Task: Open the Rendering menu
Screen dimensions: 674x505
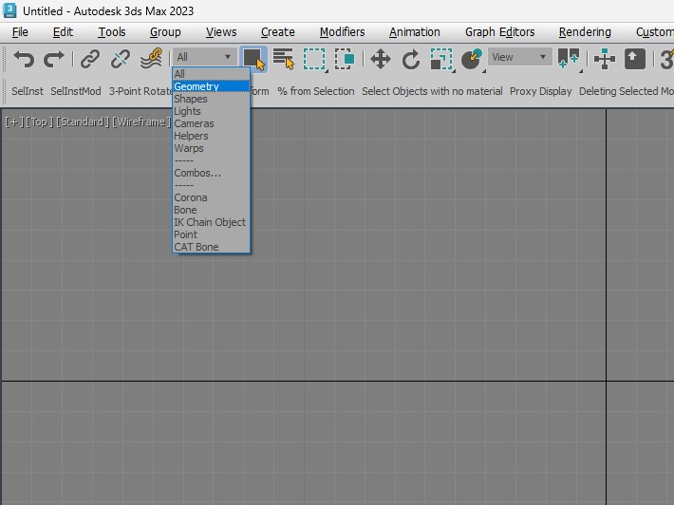Action: click(585, 32)
